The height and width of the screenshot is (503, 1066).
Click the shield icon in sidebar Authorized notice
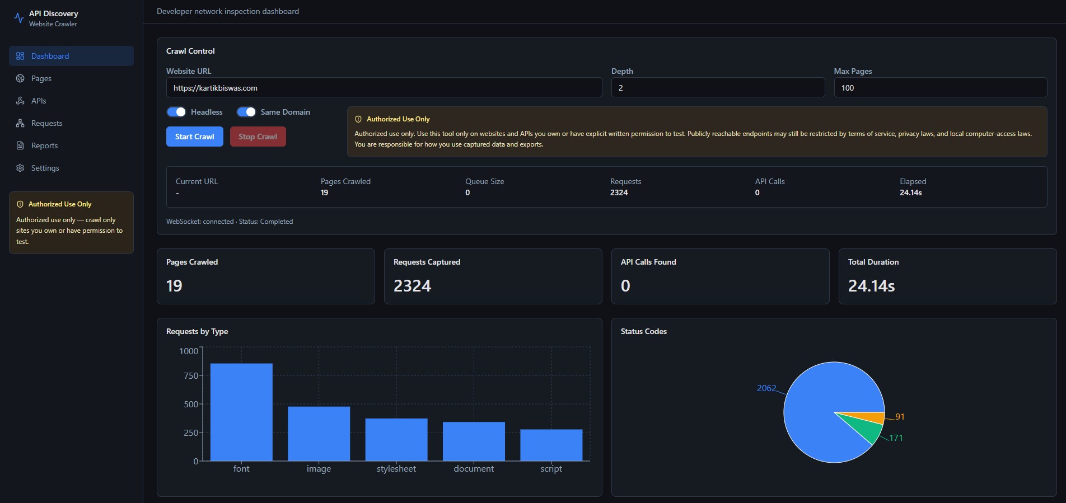pyautogui.click(x=20, y=204)
